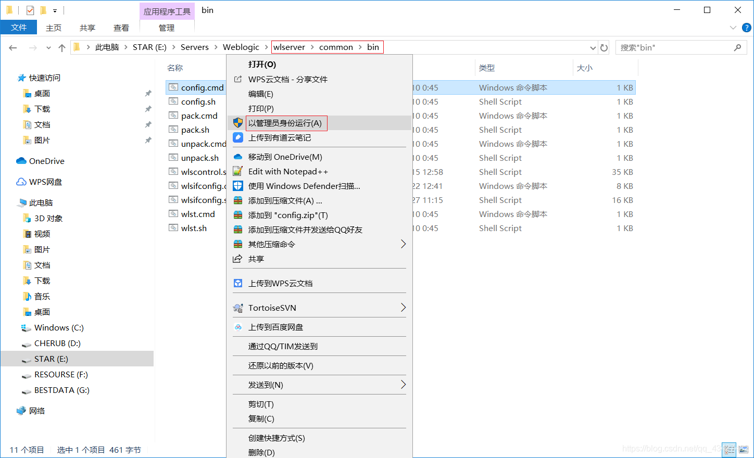
Task: Select 还原以前的版本(V) menu entry
Action: point(319,365)
